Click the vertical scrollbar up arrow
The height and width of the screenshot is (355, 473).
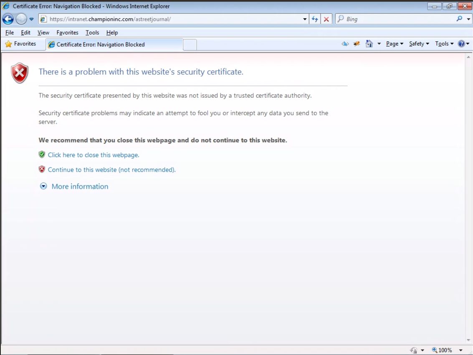tap(468, 57)
